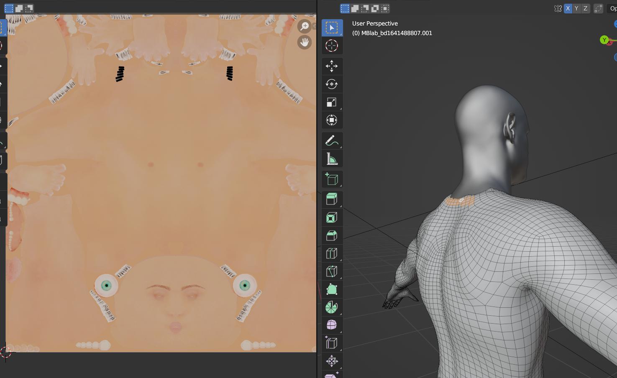Select the Spin tool

(332, 307)
